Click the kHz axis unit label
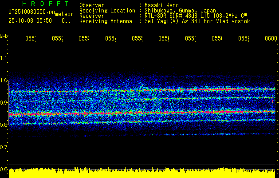Viewport: 279px width, 178px height. [x=4, y=36]
